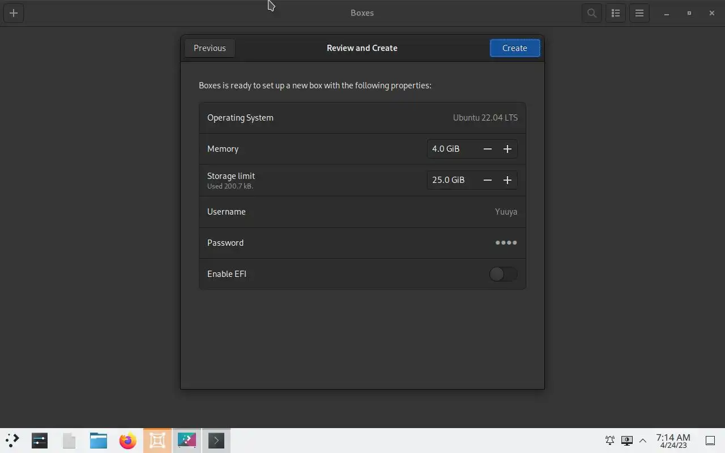
Task: Click the display tray icon
Action: tap(627, 441)
